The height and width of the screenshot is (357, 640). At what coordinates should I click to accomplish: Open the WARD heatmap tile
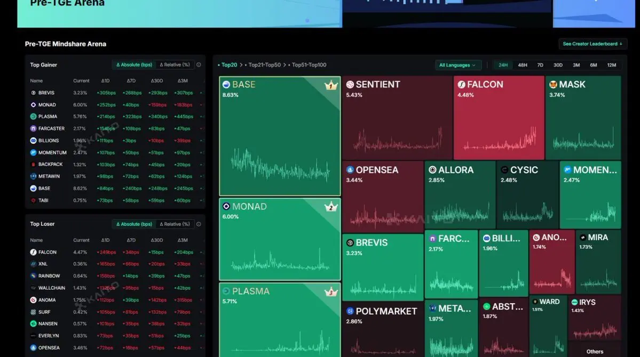coord(548,326)
